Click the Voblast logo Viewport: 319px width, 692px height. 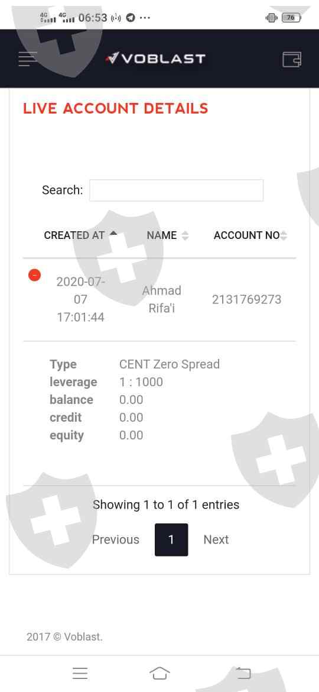click(155, 58)
